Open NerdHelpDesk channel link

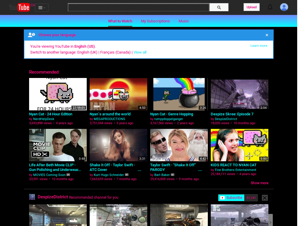[x=44, y=119]
